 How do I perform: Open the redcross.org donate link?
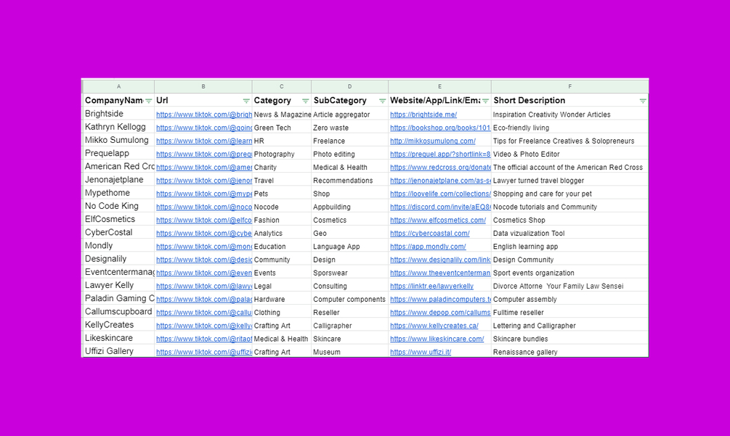(x=440, y=168)
